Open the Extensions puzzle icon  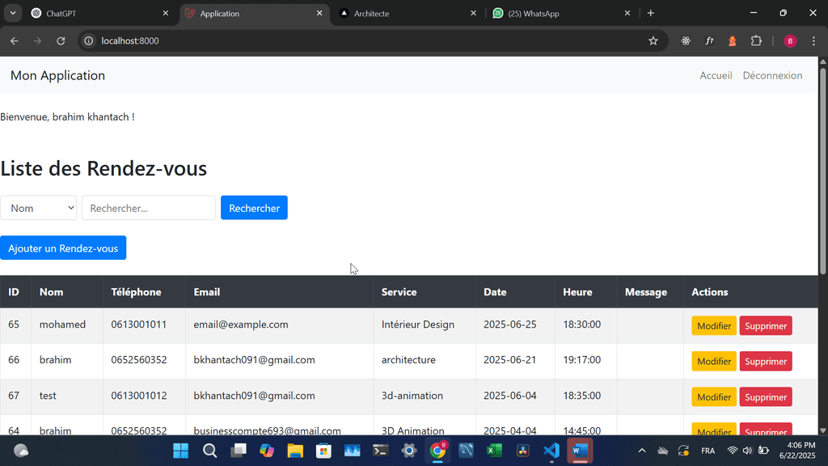pos(756,40)
